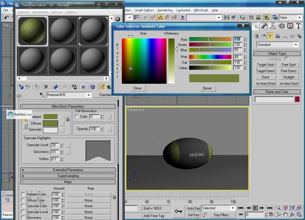This screenshot has width=305, height=220.
Task: Expand Extended Parameters rollout
Action: [x=68, y=170]
